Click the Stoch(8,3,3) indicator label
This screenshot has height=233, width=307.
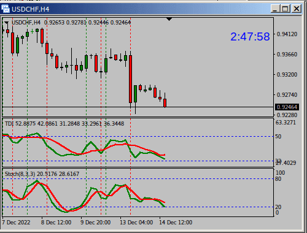tap(42, 174)
